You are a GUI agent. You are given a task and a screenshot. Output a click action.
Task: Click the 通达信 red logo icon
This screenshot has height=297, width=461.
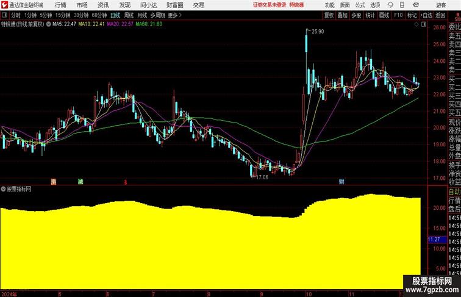(x=4, y=5)
